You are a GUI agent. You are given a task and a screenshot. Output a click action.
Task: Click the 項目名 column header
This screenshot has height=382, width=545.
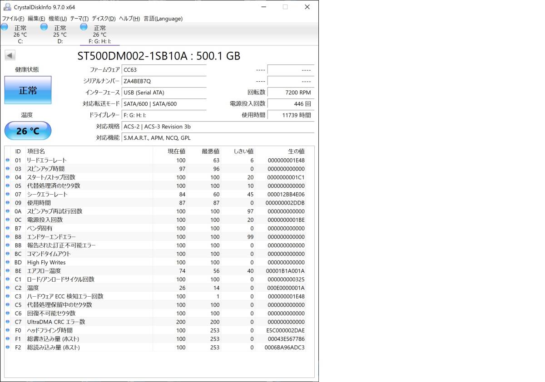pyautogui.click(x=36, y=151)
